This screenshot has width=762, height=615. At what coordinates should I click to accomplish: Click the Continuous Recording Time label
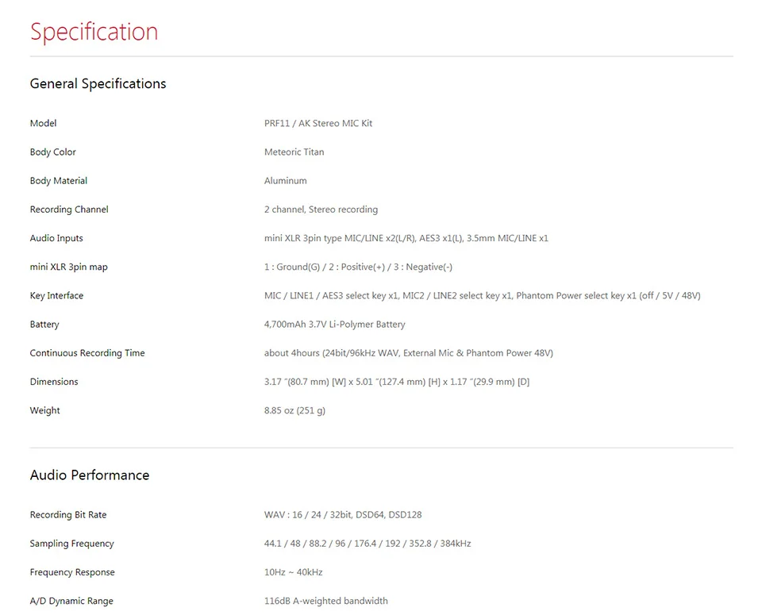point(87,353)
